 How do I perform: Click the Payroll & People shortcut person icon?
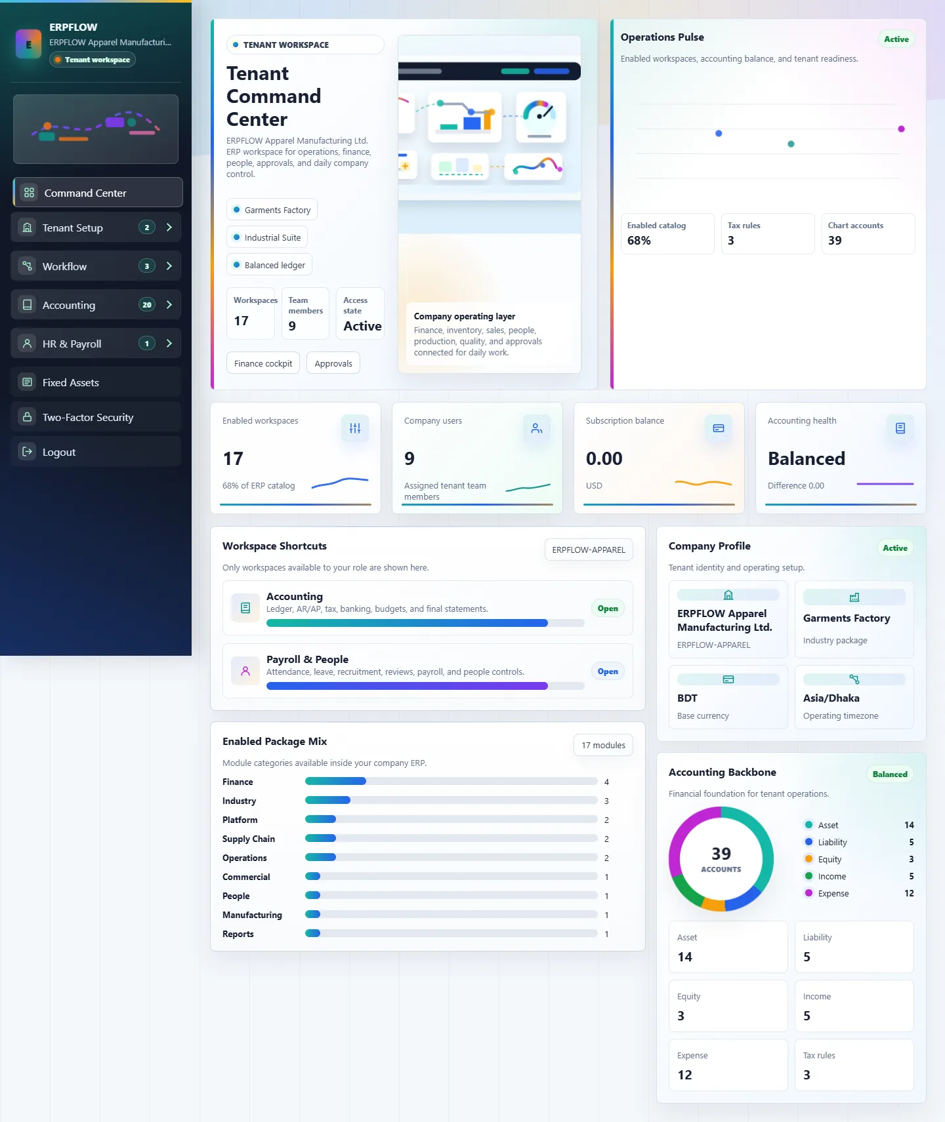[245, 671]
